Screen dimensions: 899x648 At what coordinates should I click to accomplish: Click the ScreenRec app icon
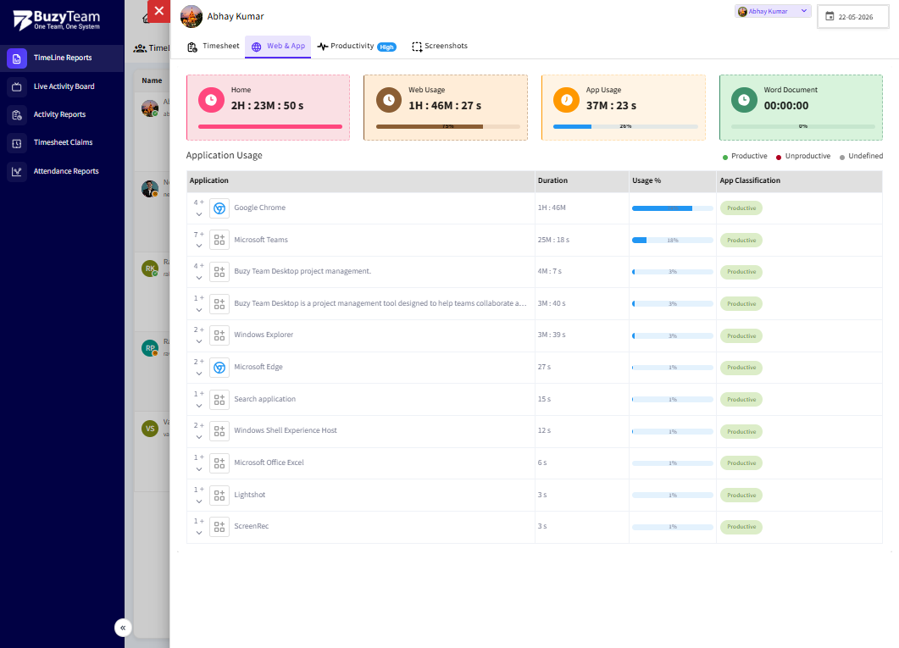point(219,527)
